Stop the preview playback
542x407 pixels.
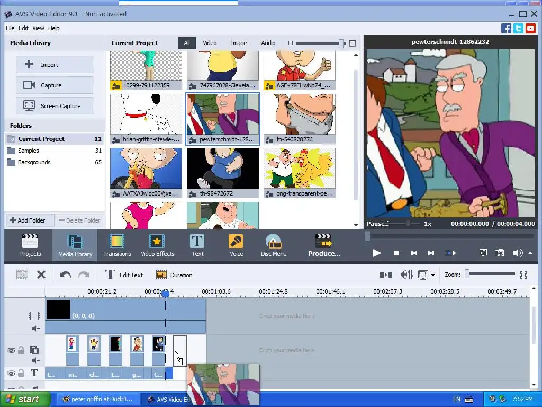[396, 253]
